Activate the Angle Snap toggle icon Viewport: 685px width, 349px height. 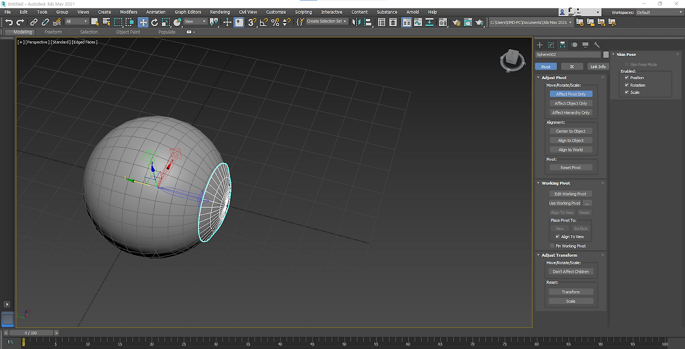click(264, 22)
